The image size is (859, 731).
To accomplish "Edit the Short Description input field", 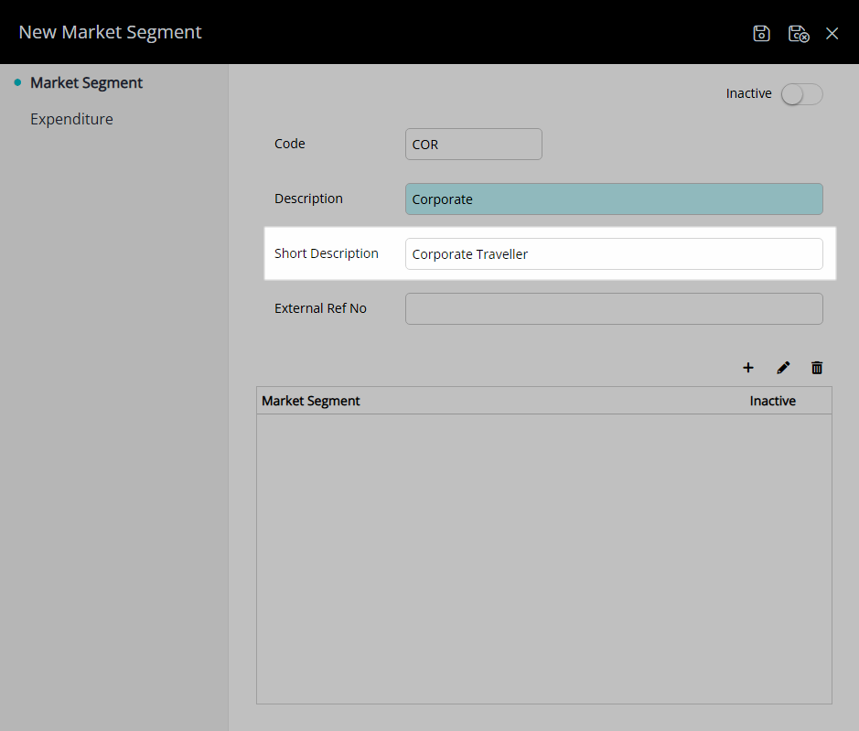I will click(614, 253).
